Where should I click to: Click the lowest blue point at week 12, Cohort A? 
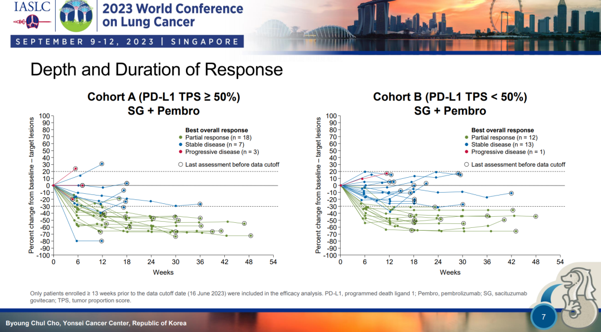tap(102, 241)
